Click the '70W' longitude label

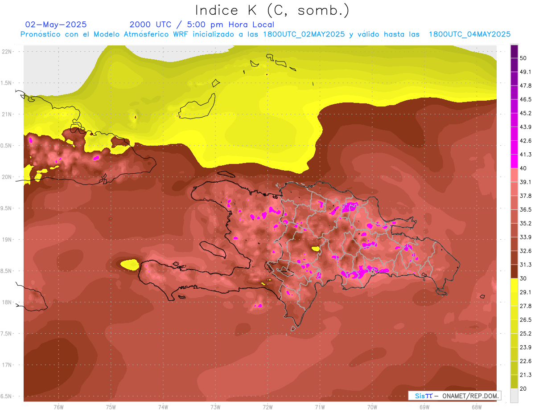(372, 407)
